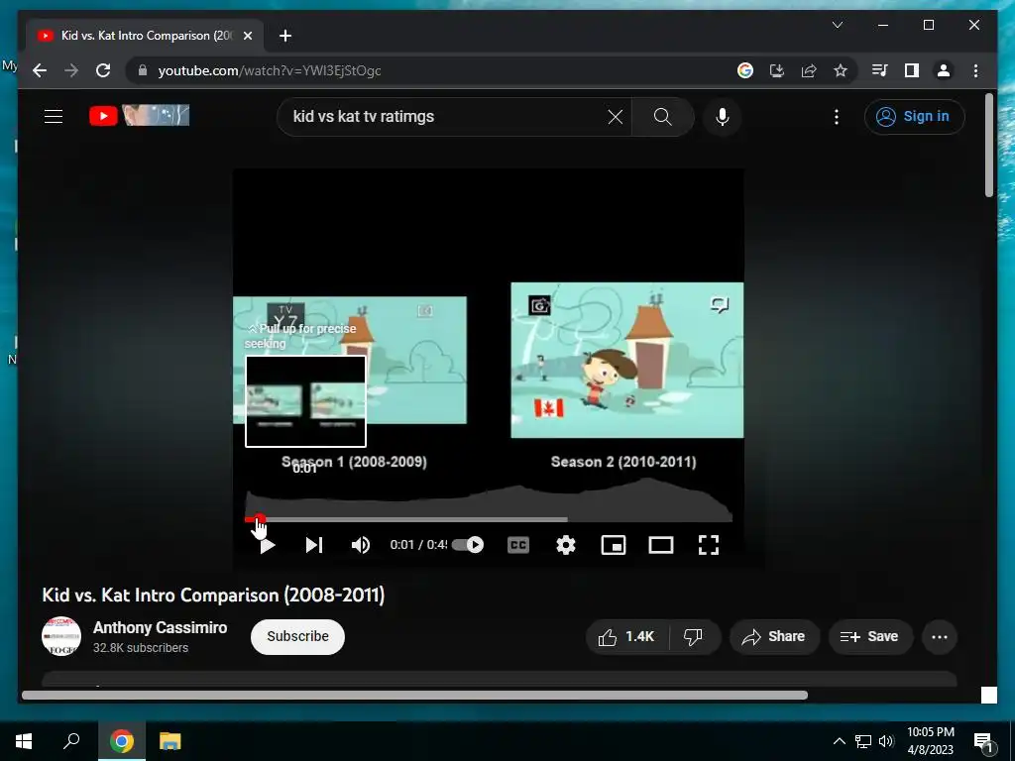Open Google icon in address bar
This screenshot has width=1015, height=761.
745,70
